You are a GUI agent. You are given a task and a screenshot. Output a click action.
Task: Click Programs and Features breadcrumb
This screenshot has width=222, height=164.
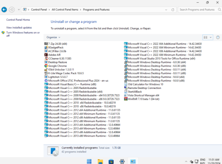point(96,10)
